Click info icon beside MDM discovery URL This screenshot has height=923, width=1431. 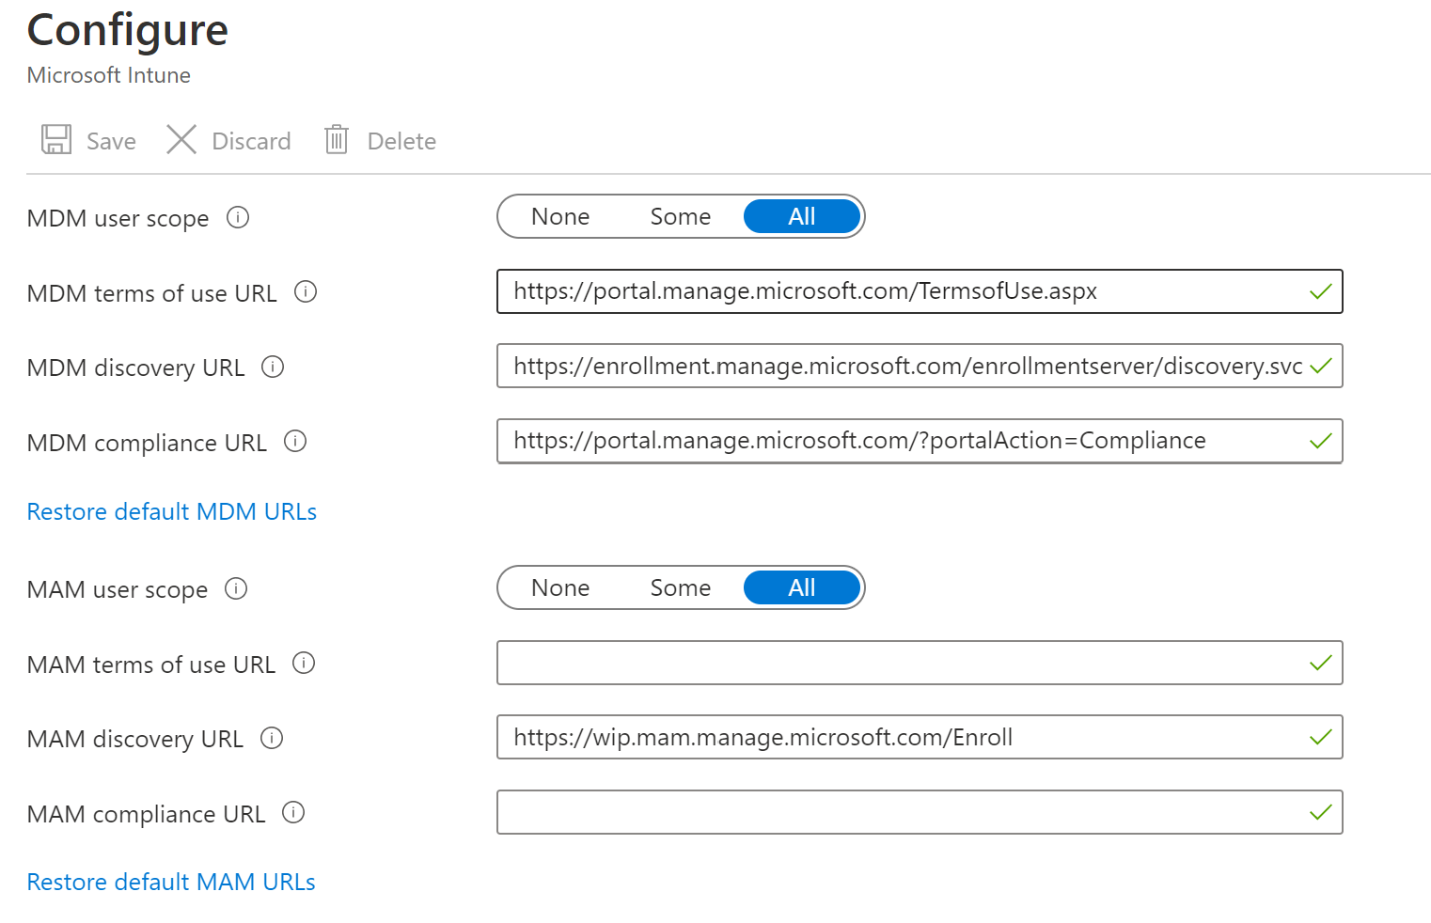pyautogui.click(x=273, y=367)
